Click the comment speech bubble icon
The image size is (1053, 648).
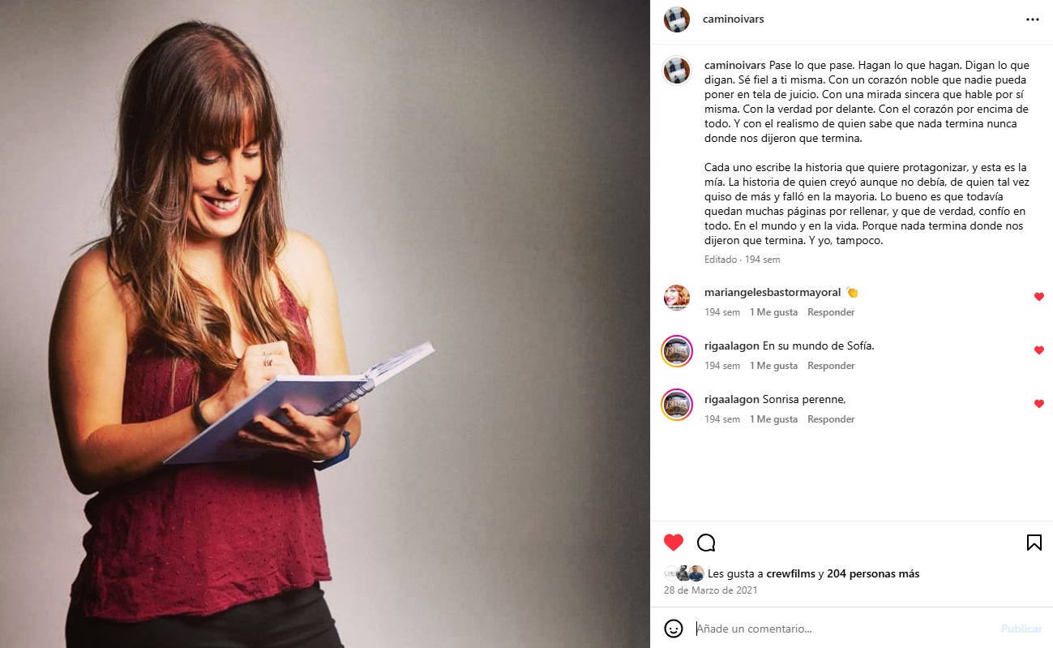click(706, 543)
